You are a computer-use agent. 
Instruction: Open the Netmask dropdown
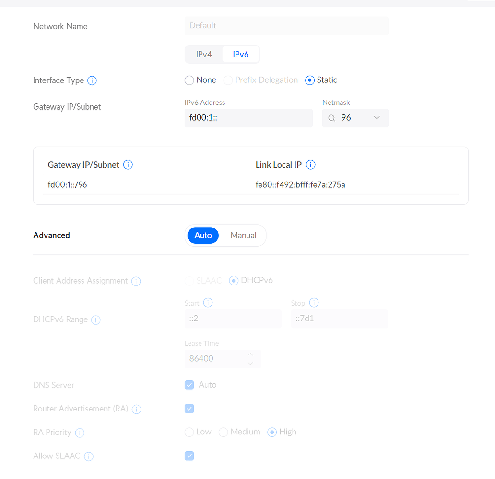(x=355, y=118)
